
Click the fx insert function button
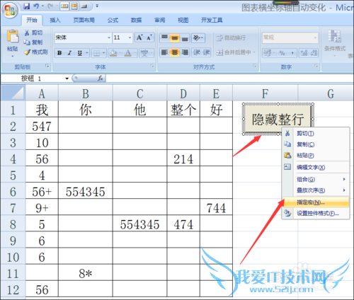tap(101, 79)
